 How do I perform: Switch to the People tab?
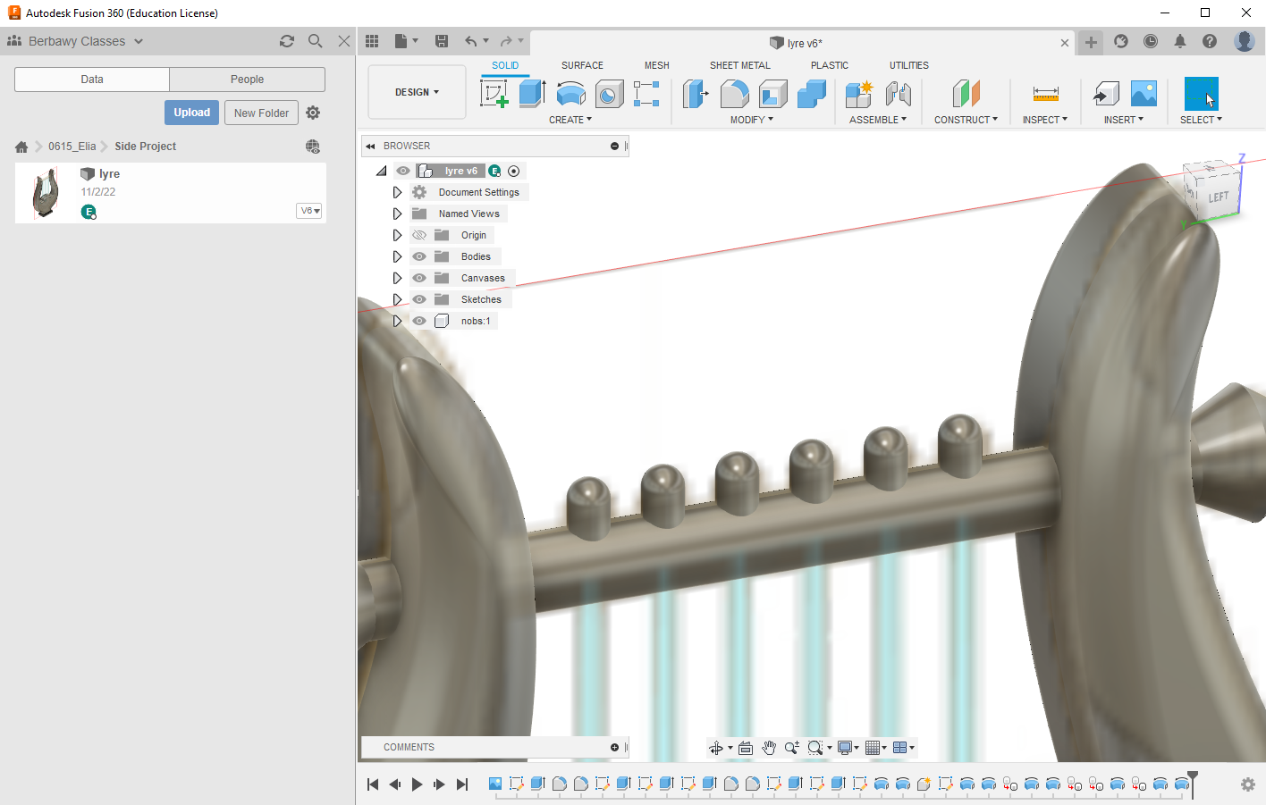[247, 80]
